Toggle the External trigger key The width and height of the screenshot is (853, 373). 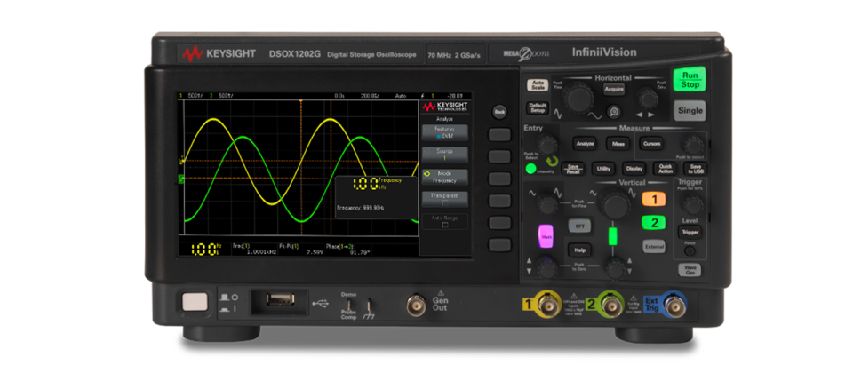(654, 246)
